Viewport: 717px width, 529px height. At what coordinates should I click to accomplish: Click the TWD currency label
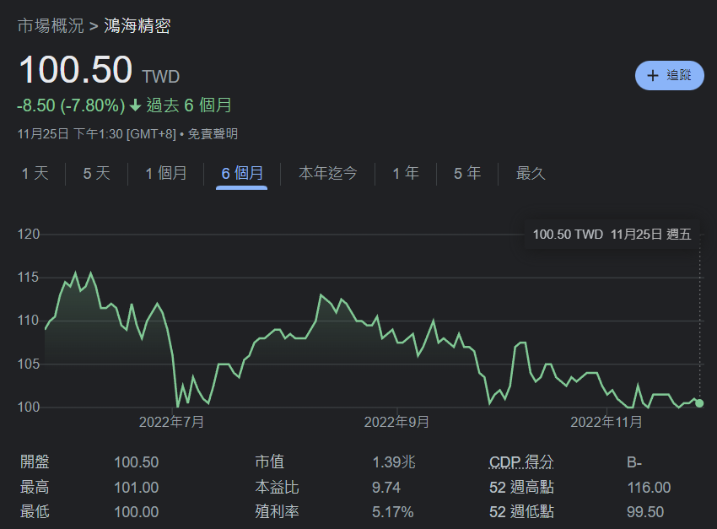coord(161,77)
